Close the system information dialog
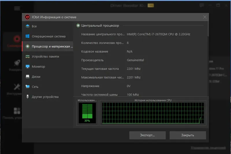Screen dimensions: 231x154 click(205, 17)
